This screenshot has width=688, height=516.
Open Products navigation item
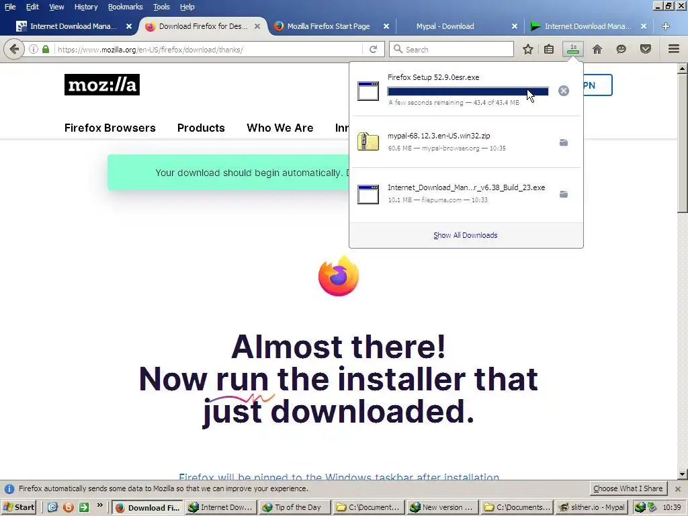coord(201,128)
